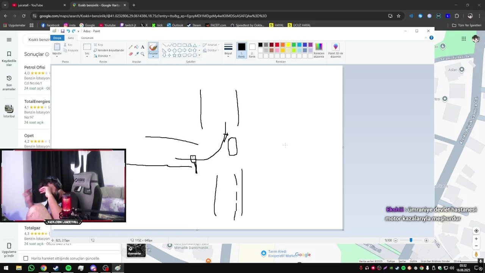This screenshot has width=485, height=273.
Task: Expand the Fırçalar brushes dropdown arrow
Action: point(153,56)
